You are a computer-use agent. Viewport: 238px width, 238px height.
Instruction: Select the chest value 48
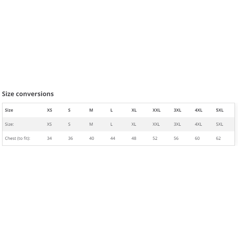tap(134, 138)
